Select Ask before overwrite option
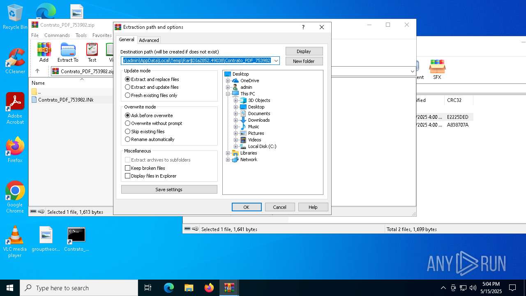Screen dimensions: 526x296 tap(149, 116)
